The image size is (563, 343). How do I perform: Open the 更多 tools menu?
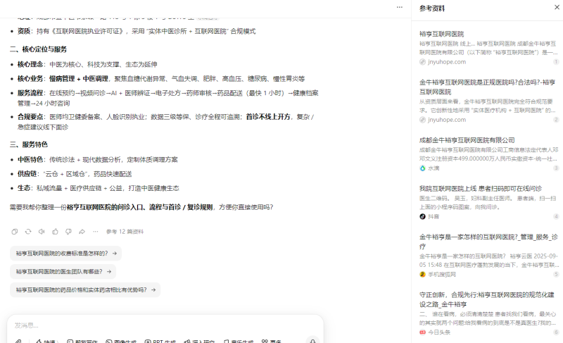click(x=272, y=341)
